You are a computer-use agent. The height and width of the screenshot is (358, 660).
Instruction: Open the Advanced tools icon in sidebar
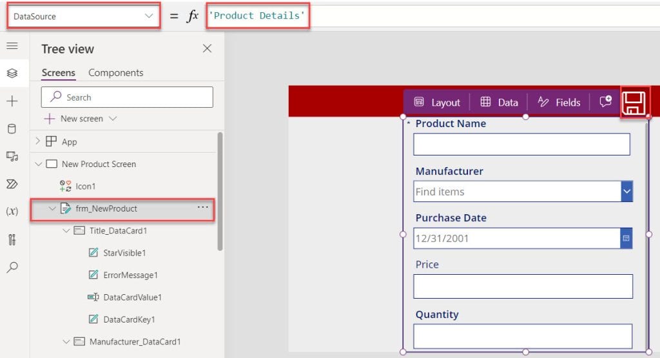pos(12,239)
